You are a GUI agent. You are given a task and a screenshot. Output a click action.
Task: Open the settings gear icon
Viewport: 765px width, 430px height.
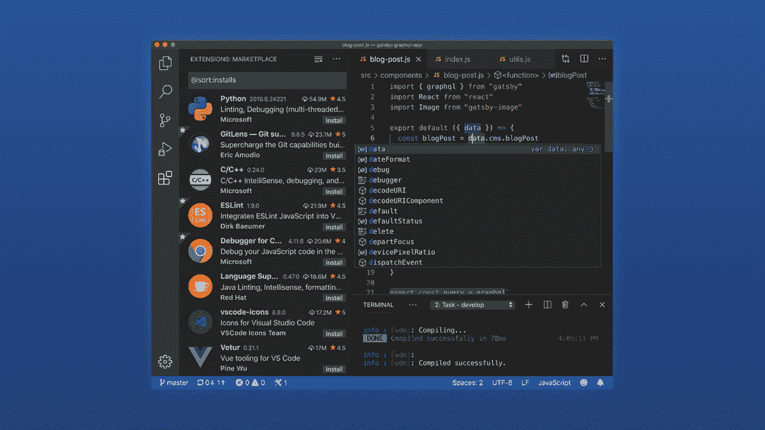(165, 361)
